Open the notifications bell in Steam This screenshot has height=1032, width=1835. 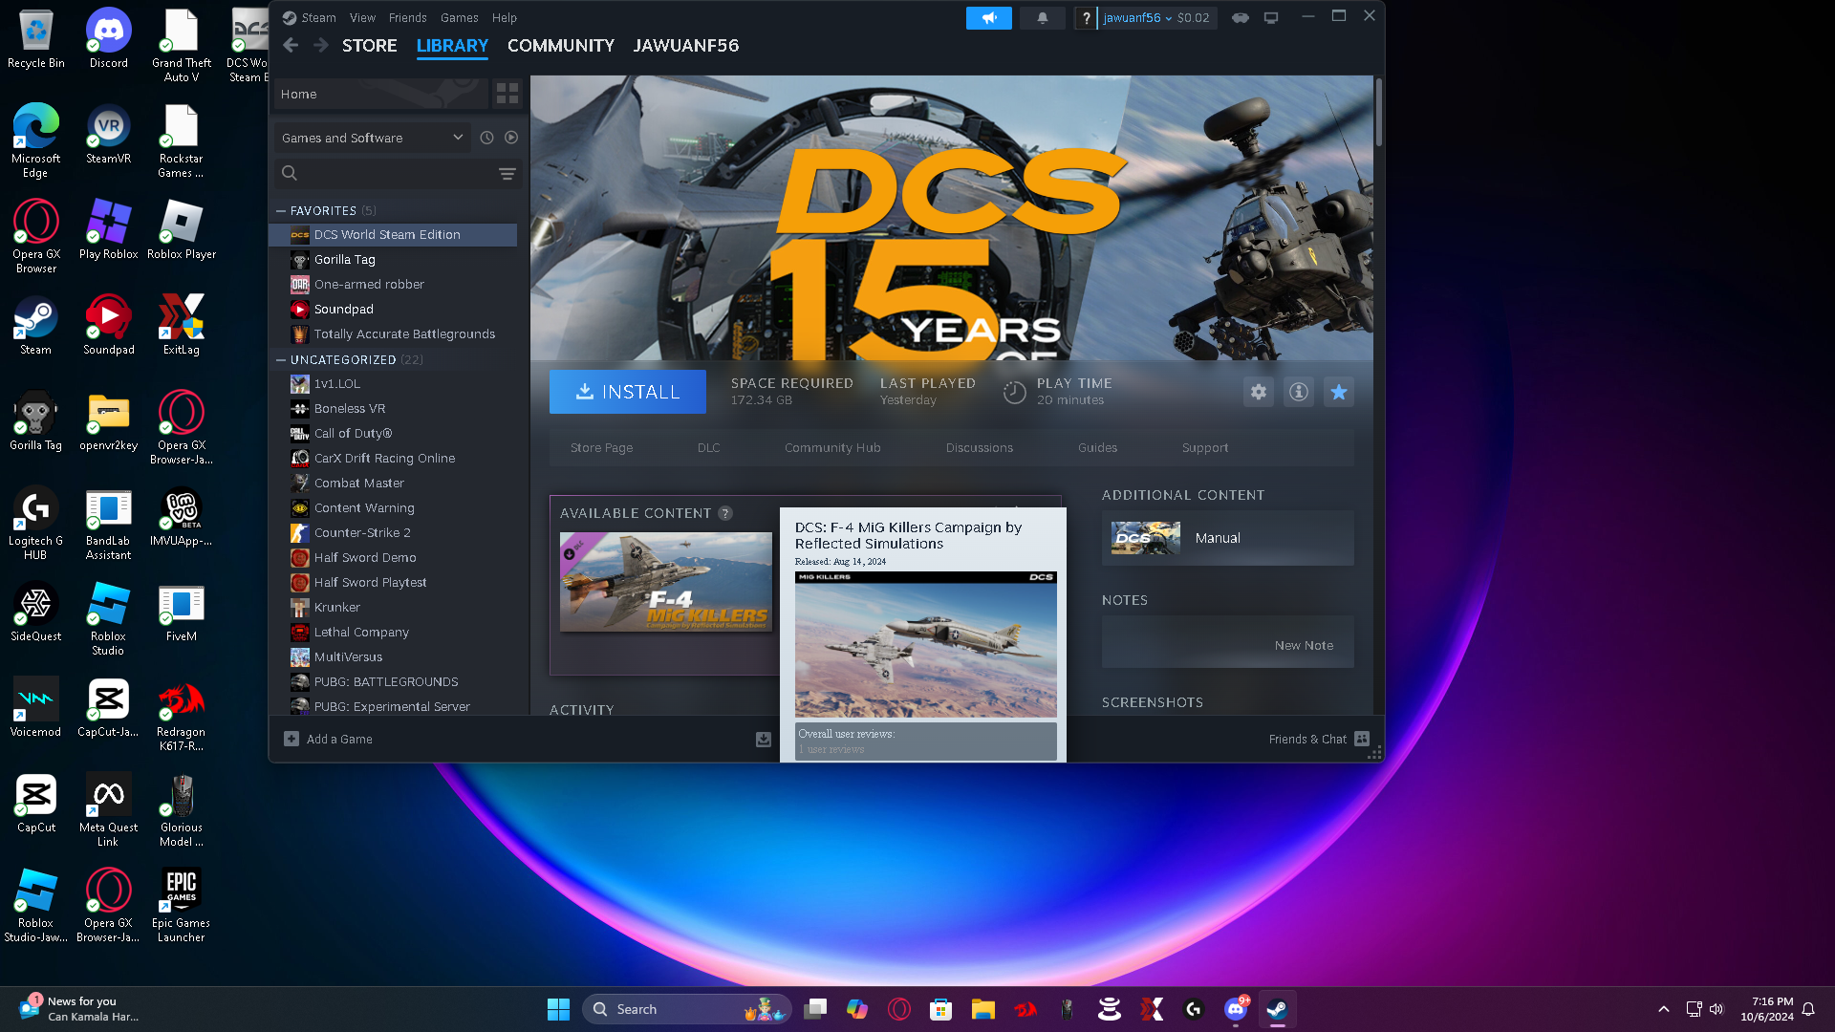[1042, 18]
